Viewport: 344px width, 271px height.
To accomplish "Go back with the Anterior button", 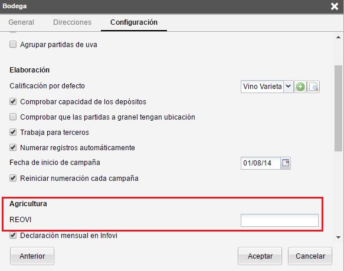I will (32, 256).
